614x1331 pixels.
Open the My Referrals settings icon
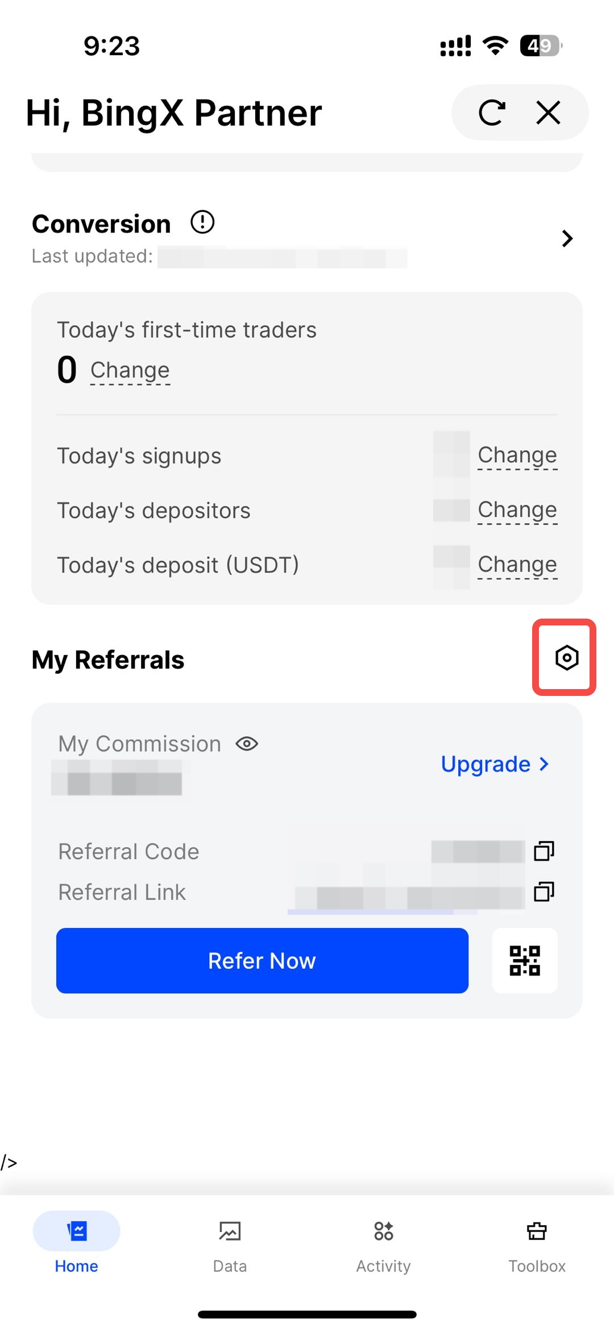tap(566, 658)
